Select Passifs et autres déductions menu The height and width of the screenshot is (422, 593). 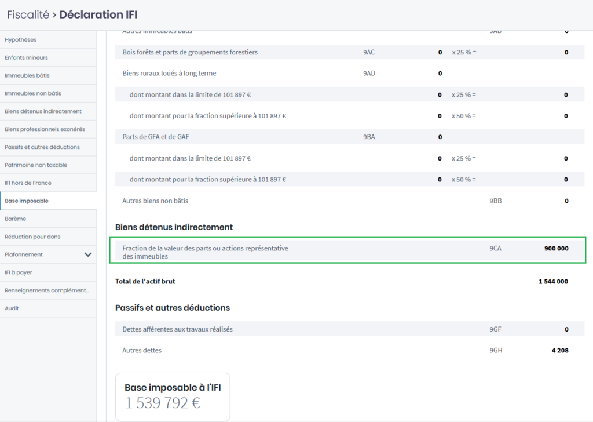pyautogui.click(x=42, y=147)
